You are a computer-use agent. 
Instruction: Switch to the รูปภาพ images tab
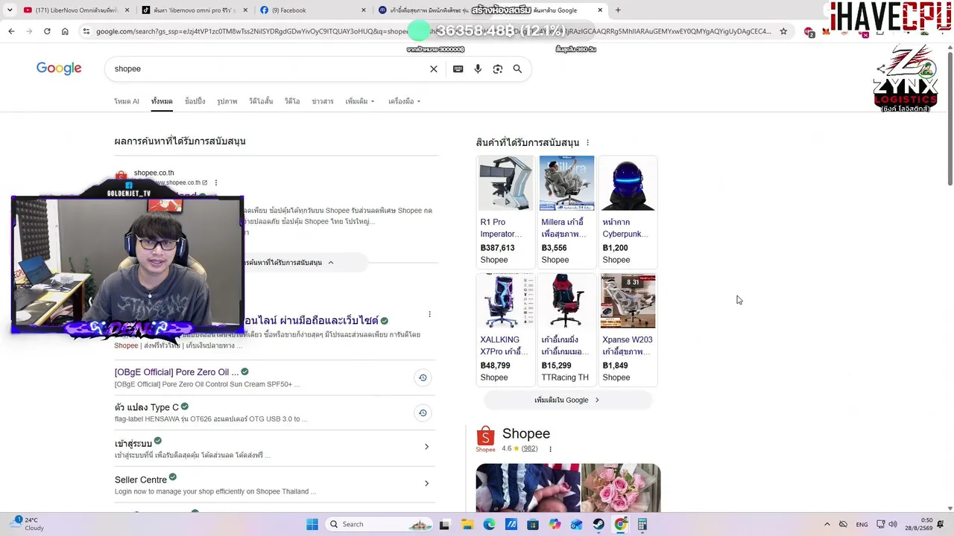tap(227, 101)
